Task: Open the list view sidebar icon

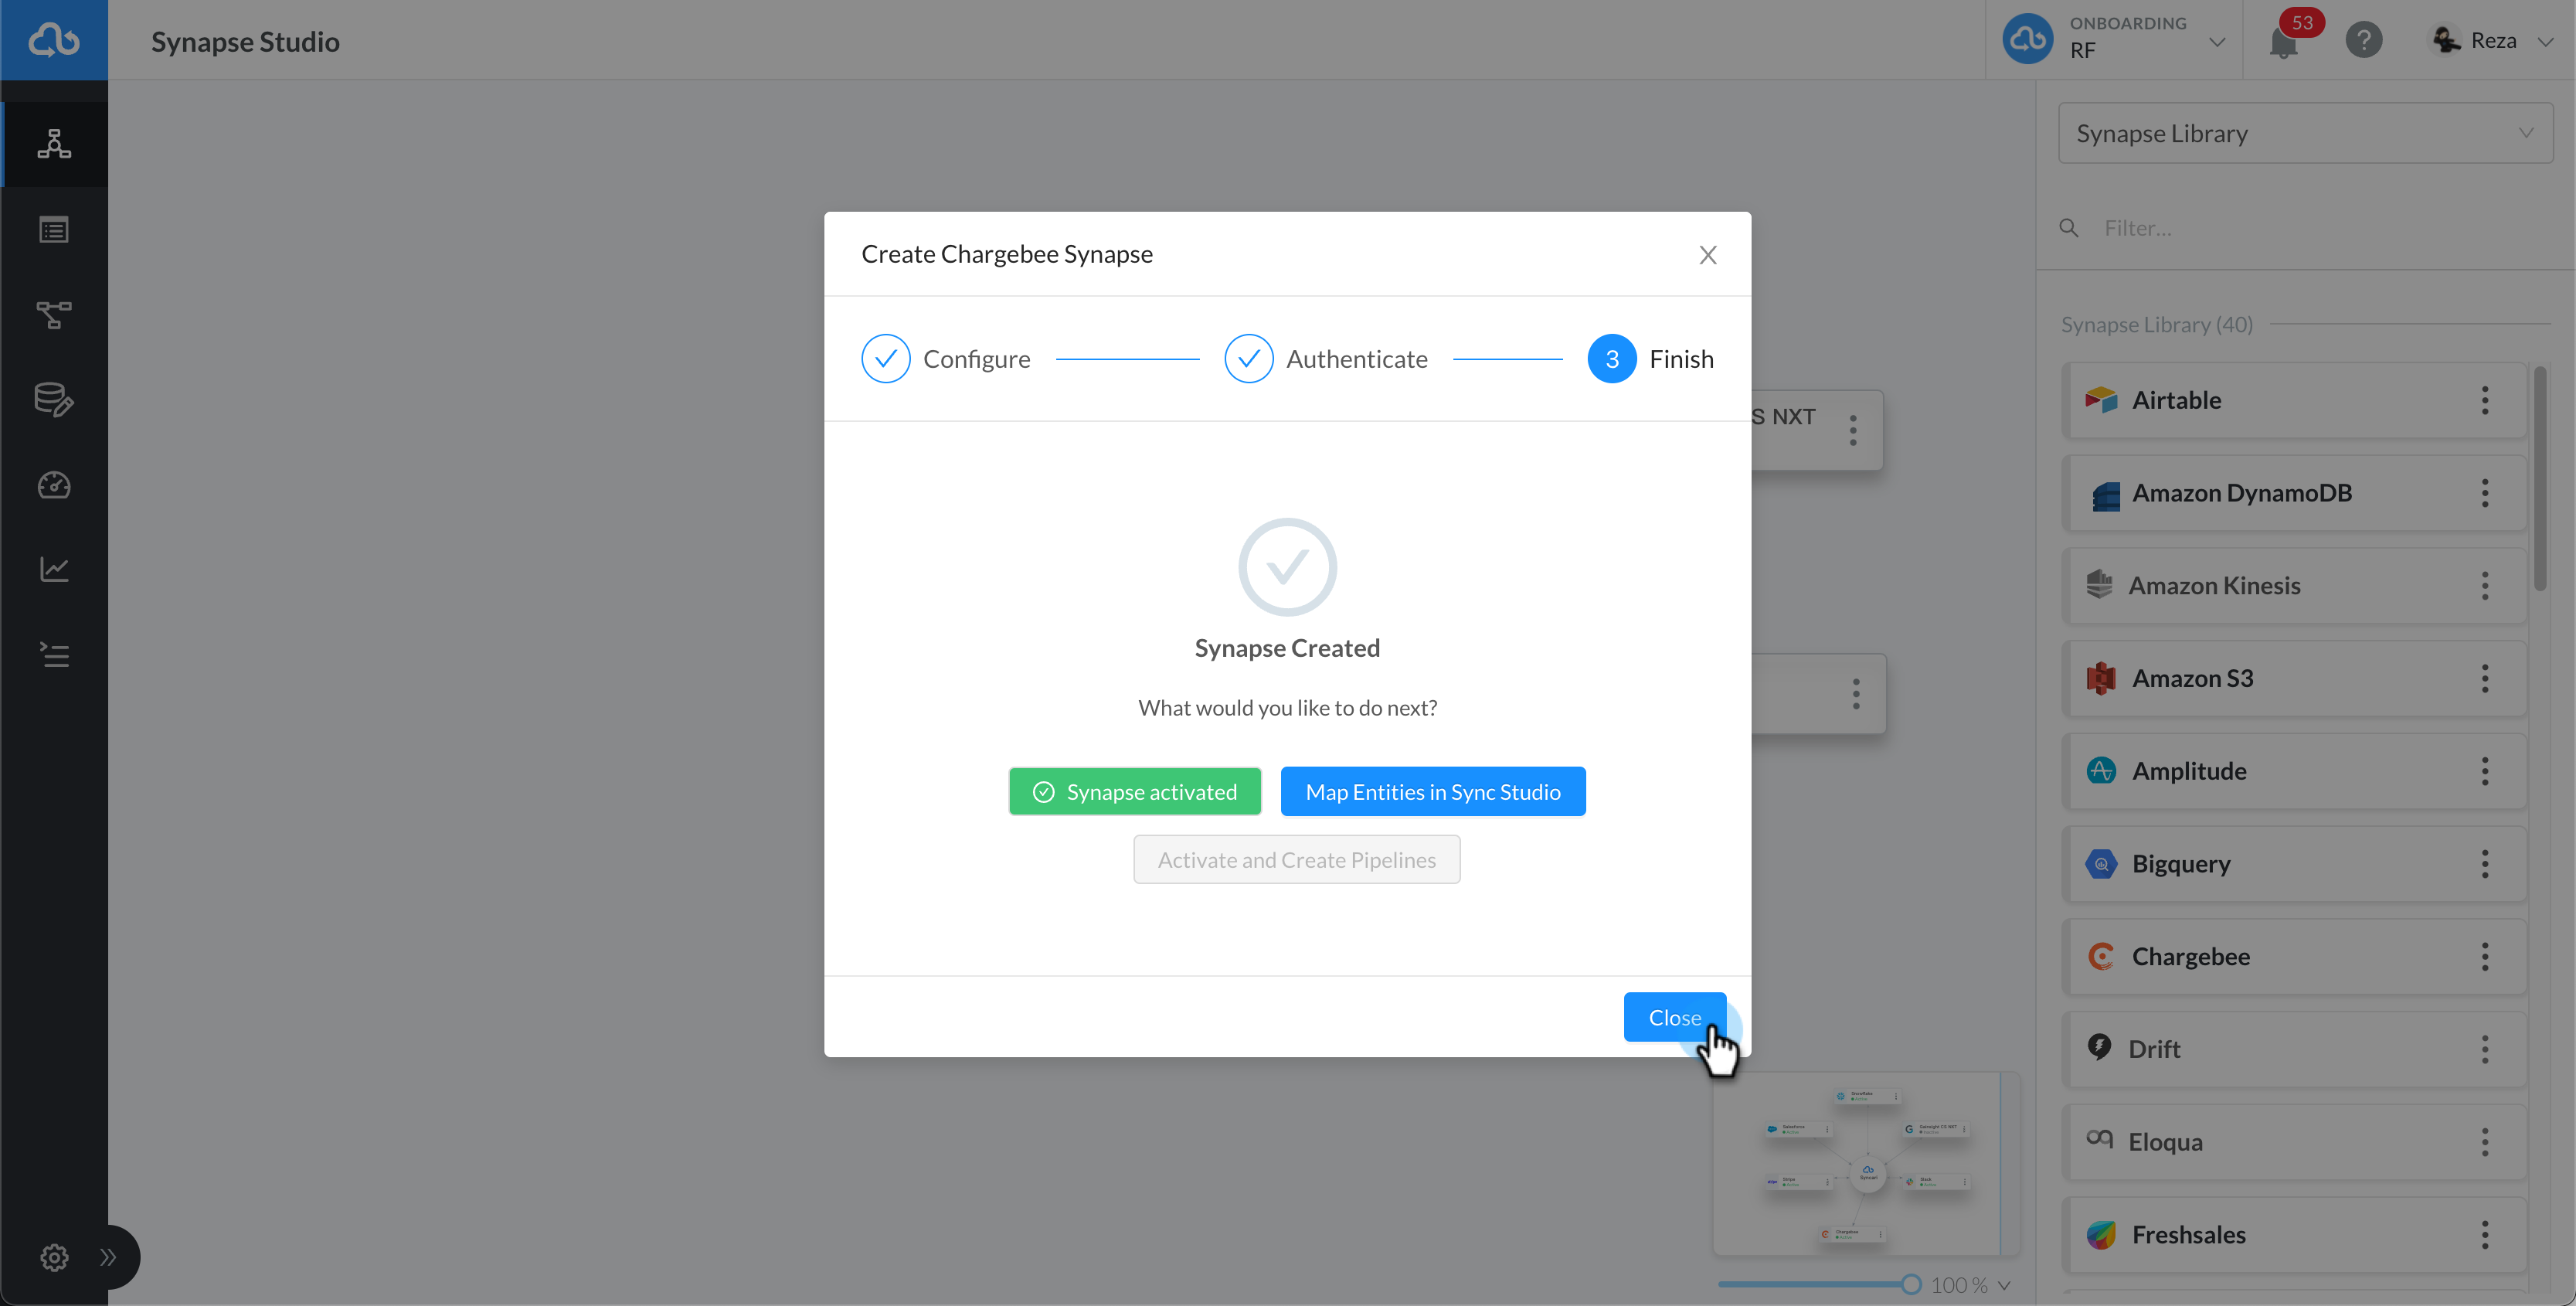Action: click(x=54, y=230)
